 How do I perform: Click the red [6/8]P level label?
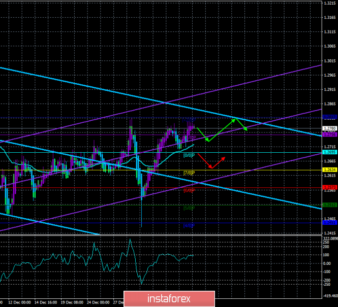coord(189,190)
